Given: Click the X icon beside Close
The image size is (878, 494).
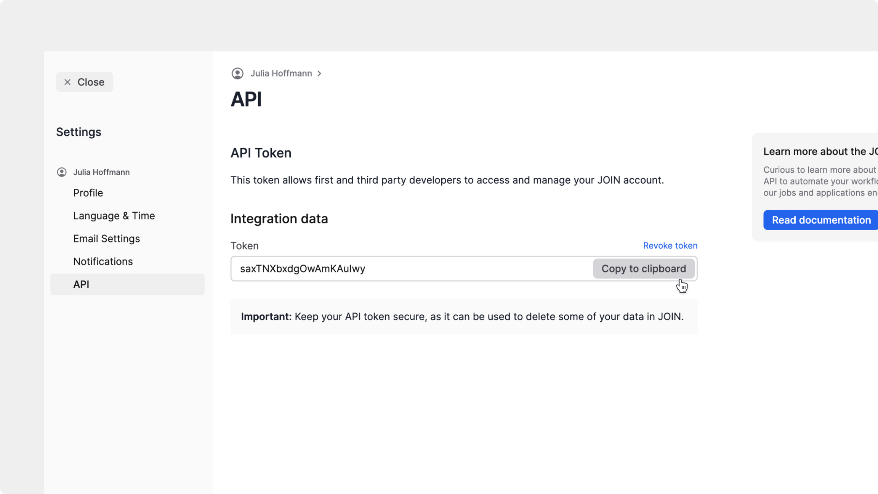Looking at the screenshot, I should coord(67,82).
